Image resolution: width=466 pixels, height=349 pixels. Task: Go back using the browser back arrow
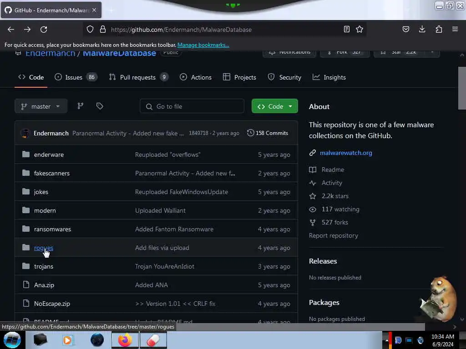click(x=11, y=30)
